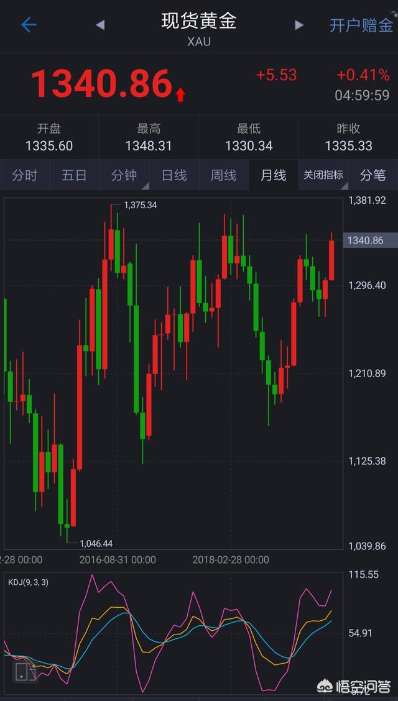This screenshot has width=398, height=701.
Task: Tap the rotate-screen icon in KDJ panel
Action: [24, 671]
